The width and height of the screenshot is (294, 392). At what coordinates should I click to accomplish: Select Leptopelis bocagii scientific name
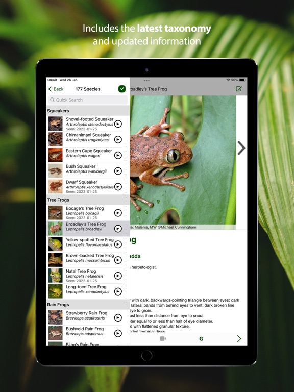[82, 213]
